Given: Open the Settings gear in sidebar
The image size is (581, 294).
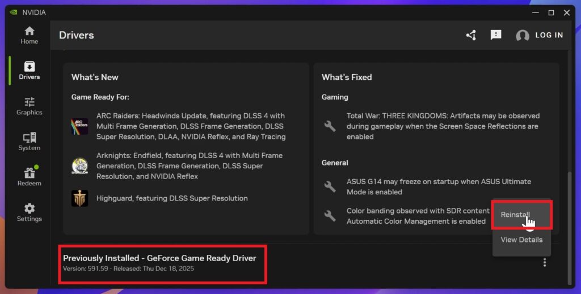Looking at the screenshot, I should click(x=29, y=212).
